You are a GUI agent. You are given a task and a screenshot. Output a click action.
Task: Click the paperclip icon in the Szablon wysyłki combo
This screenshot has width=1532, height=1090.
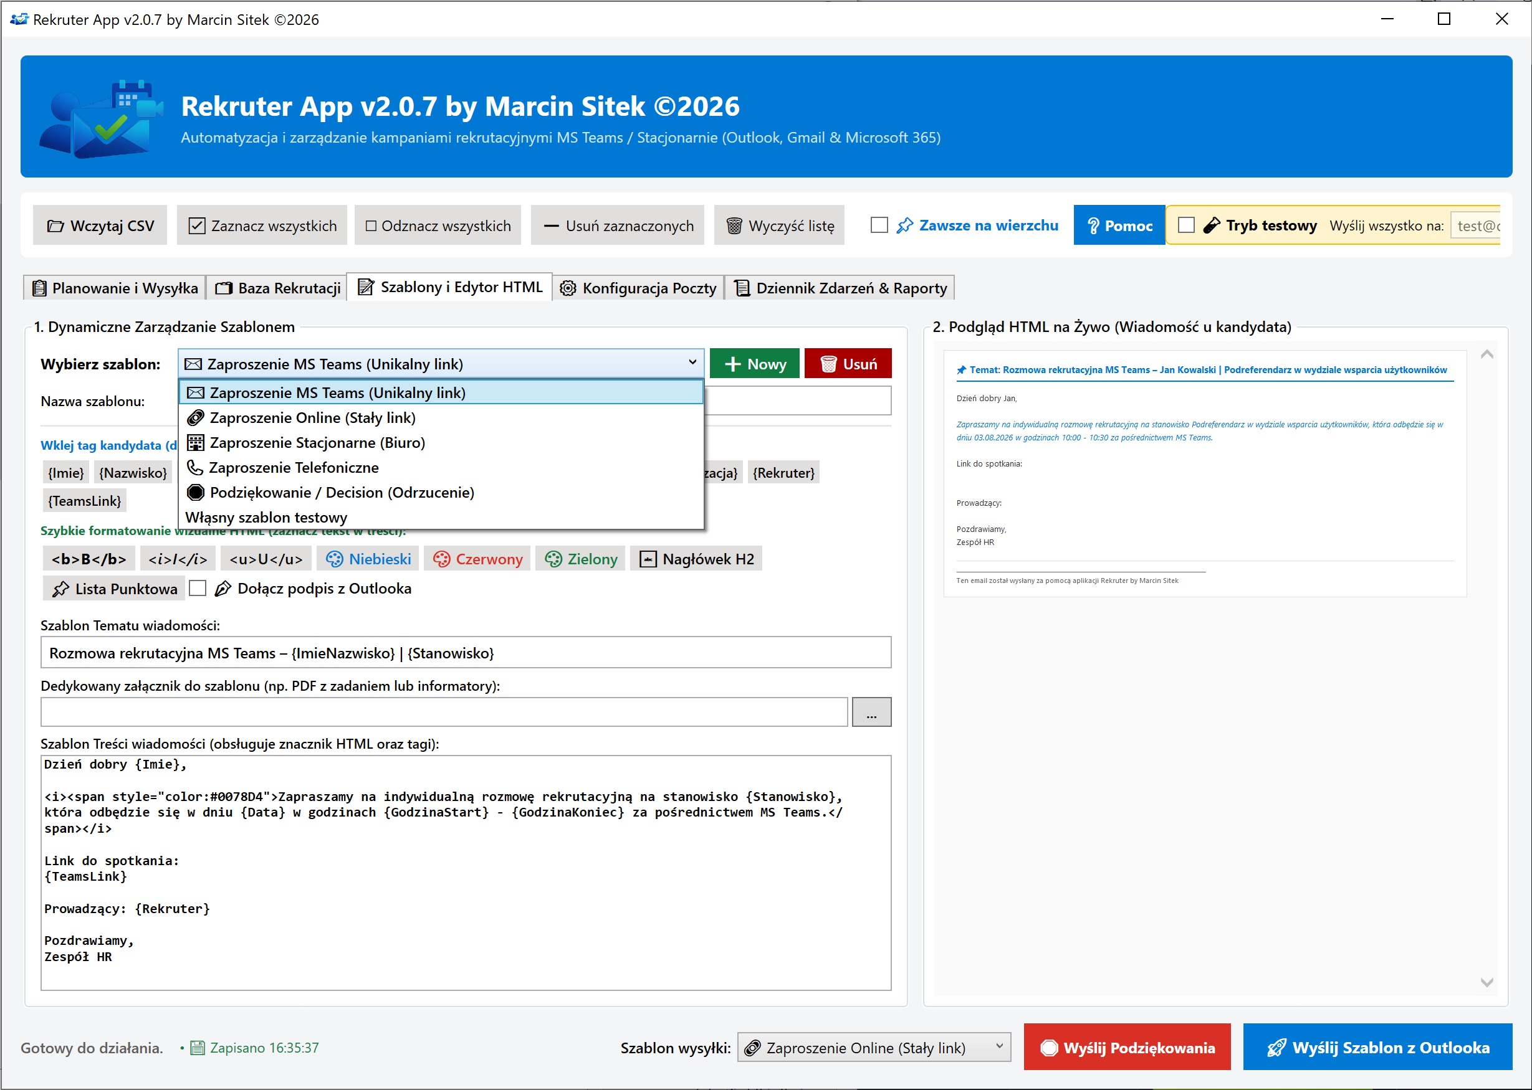(x=752, y=1048)
